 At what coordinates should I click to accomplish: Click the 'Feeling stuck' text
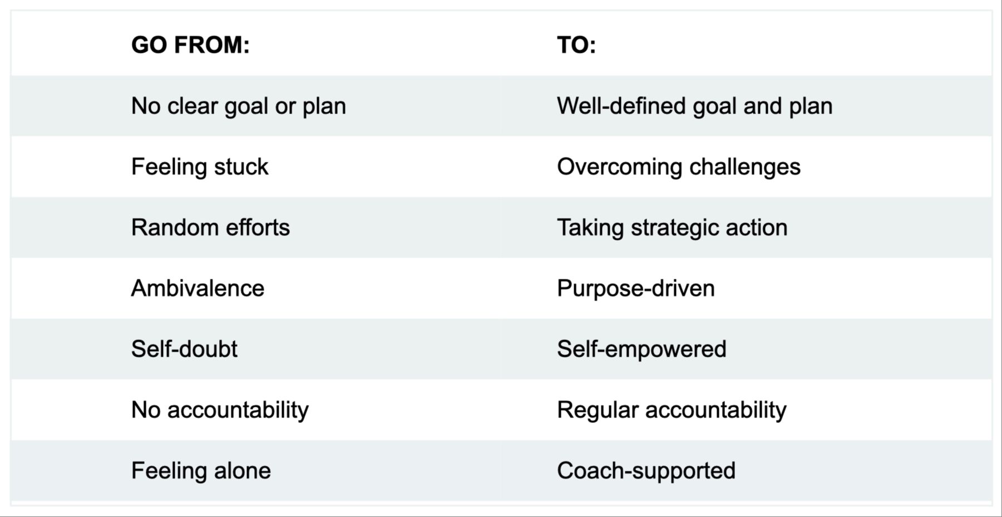tap(200, 167)
